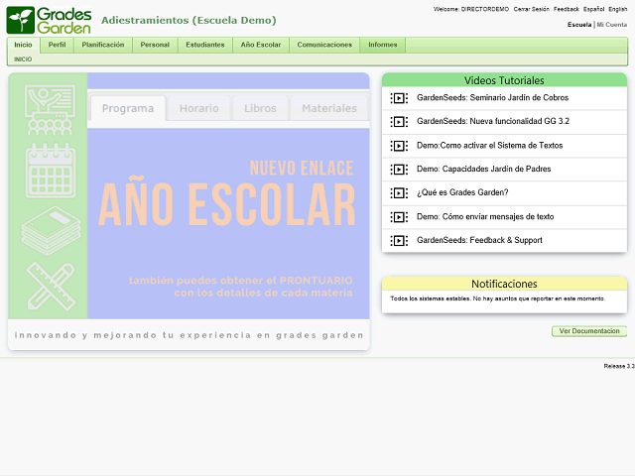The height and width of the screenshot is (476, 635).
Task: Click video icon beside Sistema de Textos
Action: tap(399, 146)
